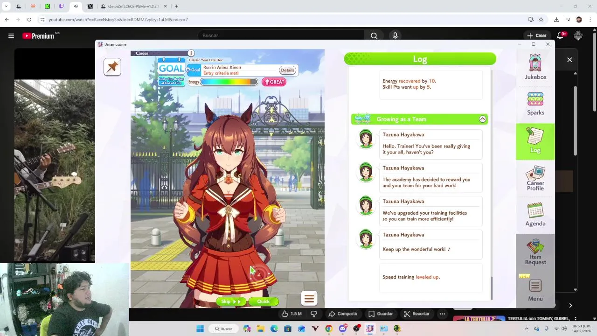Click the Recortar clip button
Screen dimensions: 597x336
pyautogui.click(x=417, y=314)
